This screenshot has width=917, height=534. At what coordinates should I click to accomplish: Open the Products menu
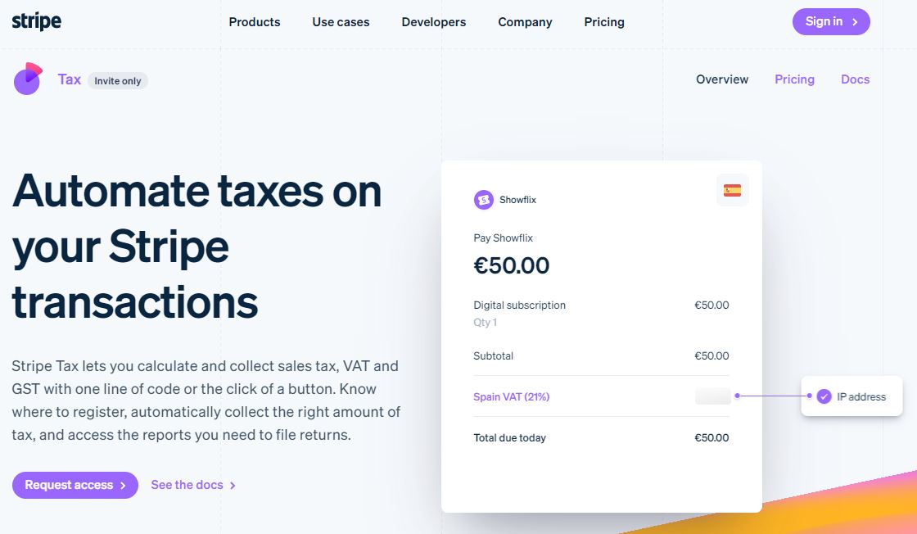click(255, 22)
